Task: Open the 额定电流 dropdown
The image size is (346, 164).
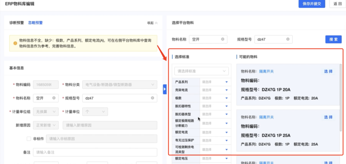Action: pos(215,132)
